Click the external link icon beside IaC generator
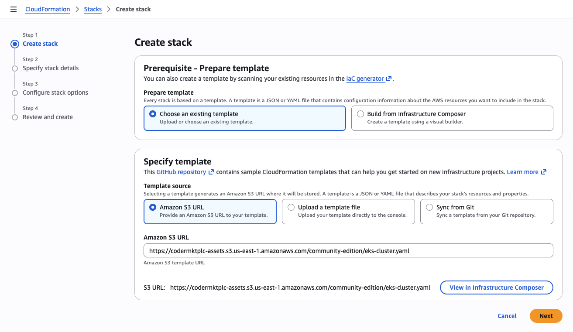This screenshot has height=332, width=573. click(388, 79)
